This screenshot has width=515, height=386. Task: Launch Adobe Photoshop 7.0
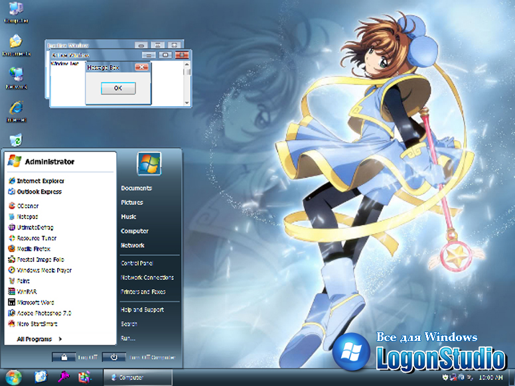coord(40,313)
